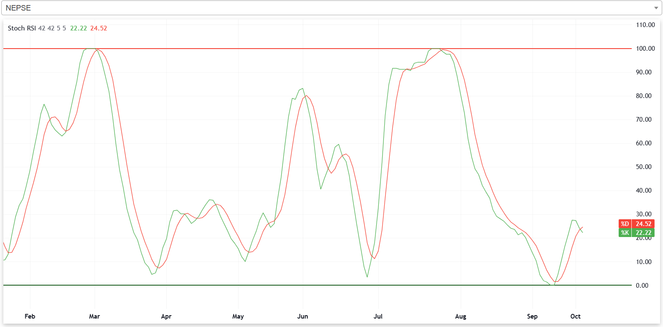Select the Jun time axis marker
This screenshot has height=327, width=663.
(302, 316)
